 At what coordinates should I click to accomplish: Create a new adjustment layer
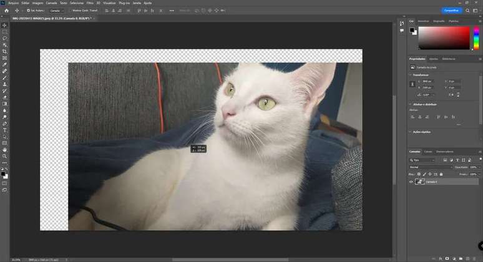454,259
